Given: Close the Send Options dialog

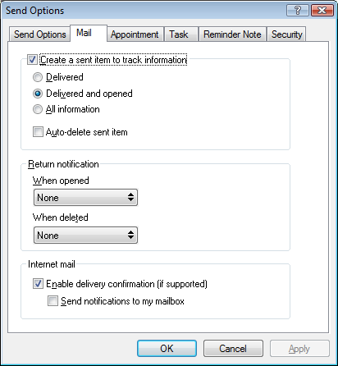Looking at the screenshot, I should click(322, 11).
